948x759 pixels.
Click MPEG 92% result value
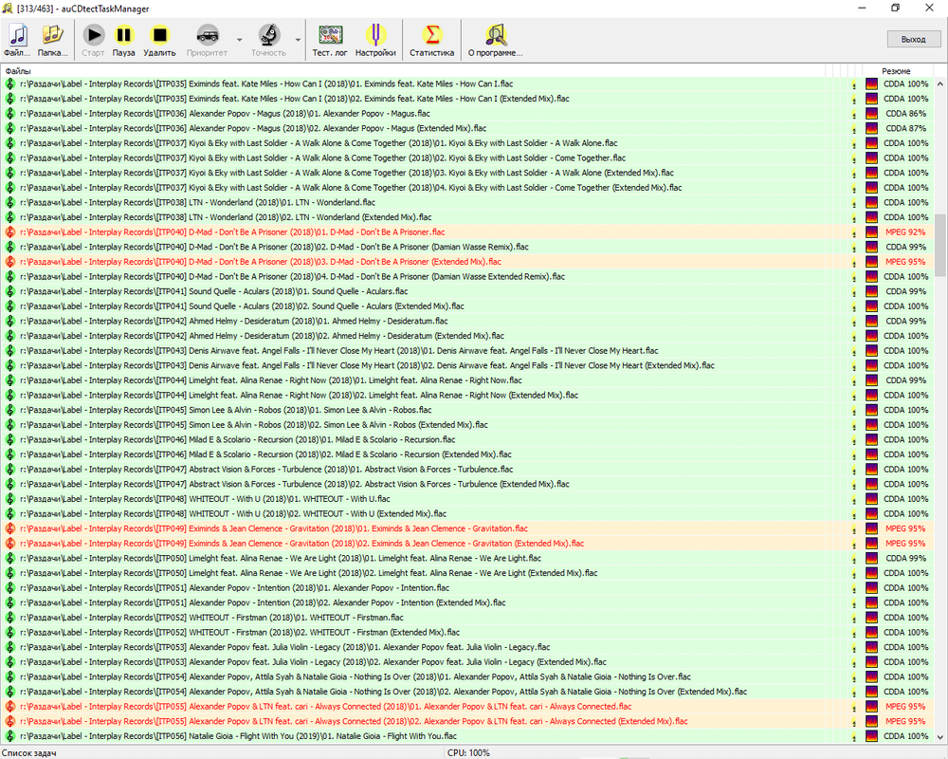click(905, 232)
